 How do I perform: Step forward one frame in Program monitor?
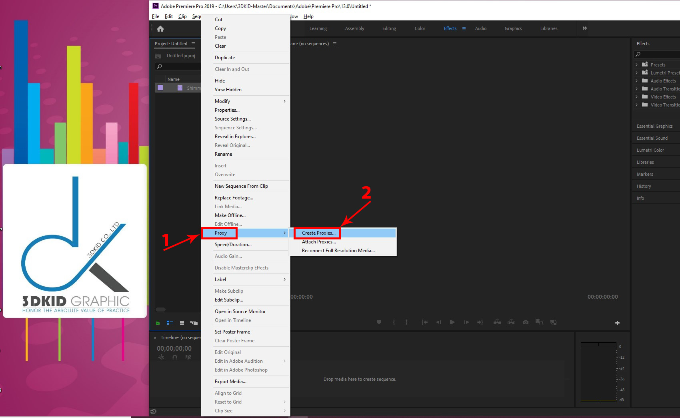click(466, 322)
